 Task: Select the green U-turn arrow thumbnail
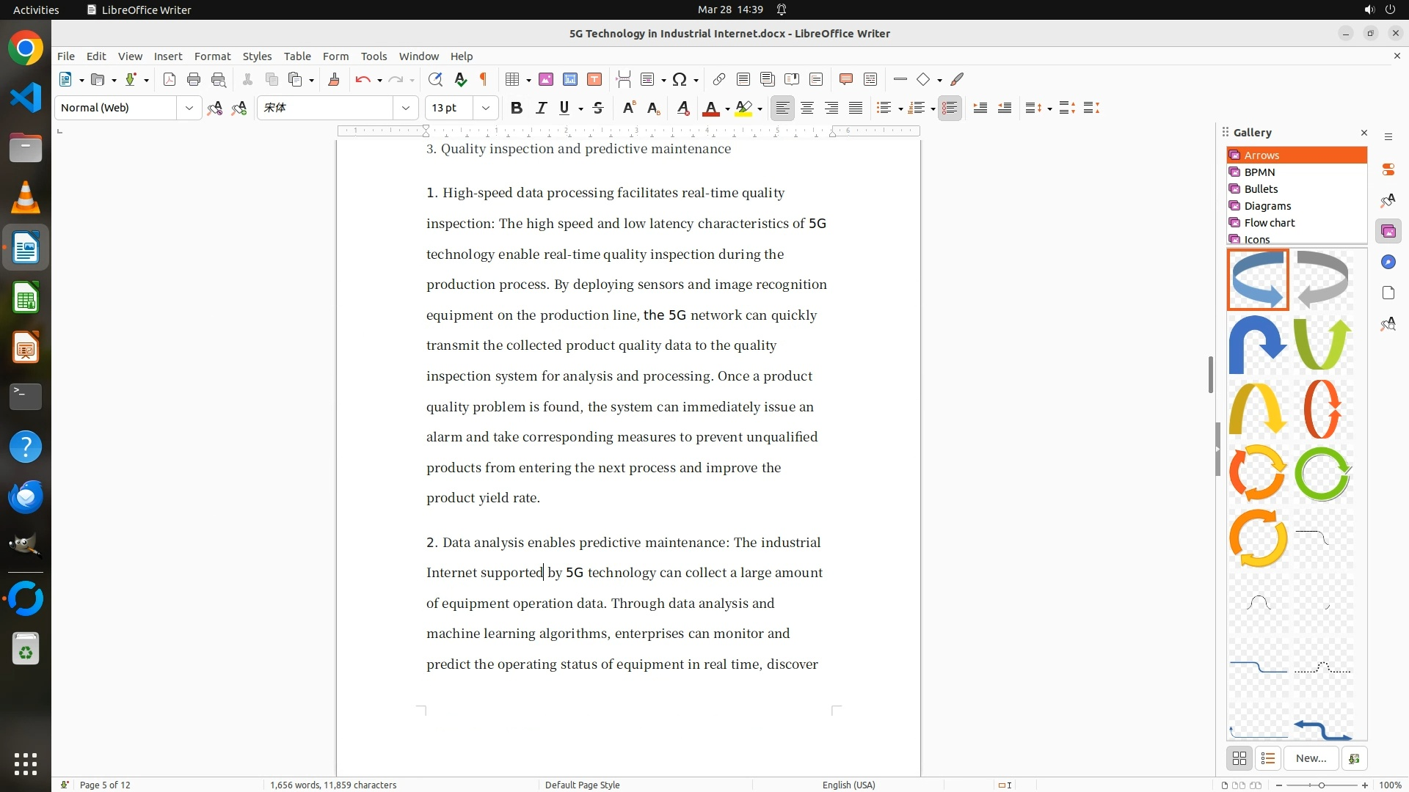[1322, 343]
